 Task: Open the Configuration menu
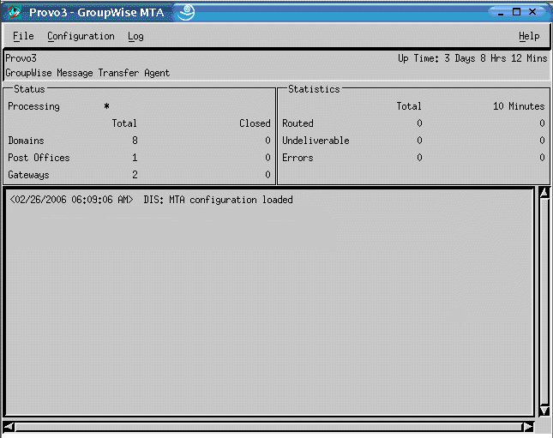81,36
